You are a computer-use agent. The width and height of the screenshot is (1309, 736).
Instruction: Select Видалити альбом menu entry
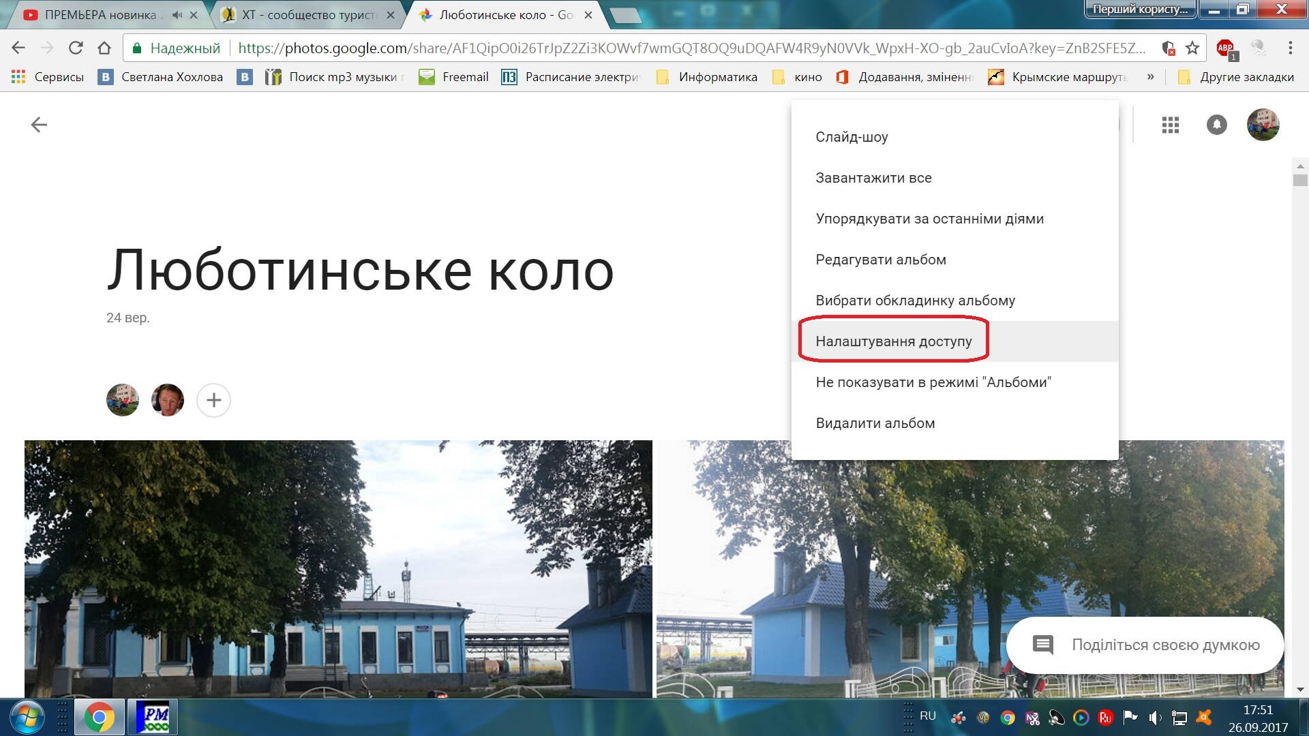[875, 423]
